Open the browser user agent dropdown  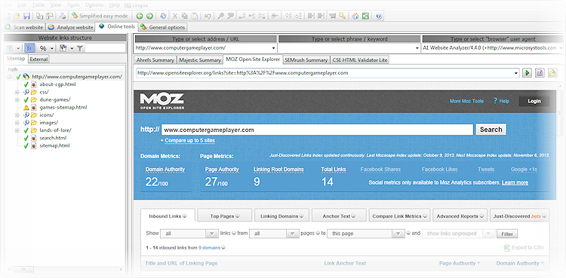point(561,48)
